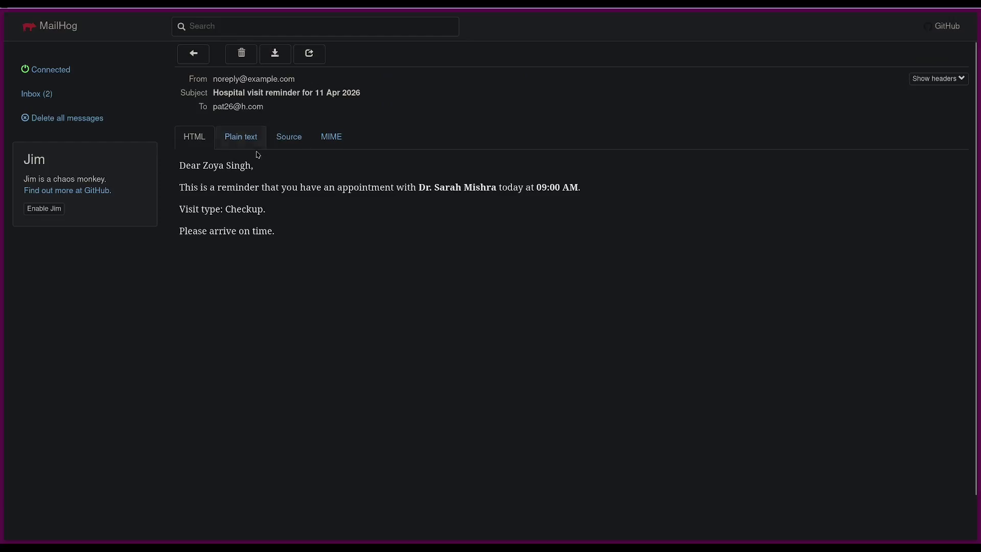The height and width of the screenshot is (552, 981).
Task: Click the Jim heading
Action: tap(34, 159)
